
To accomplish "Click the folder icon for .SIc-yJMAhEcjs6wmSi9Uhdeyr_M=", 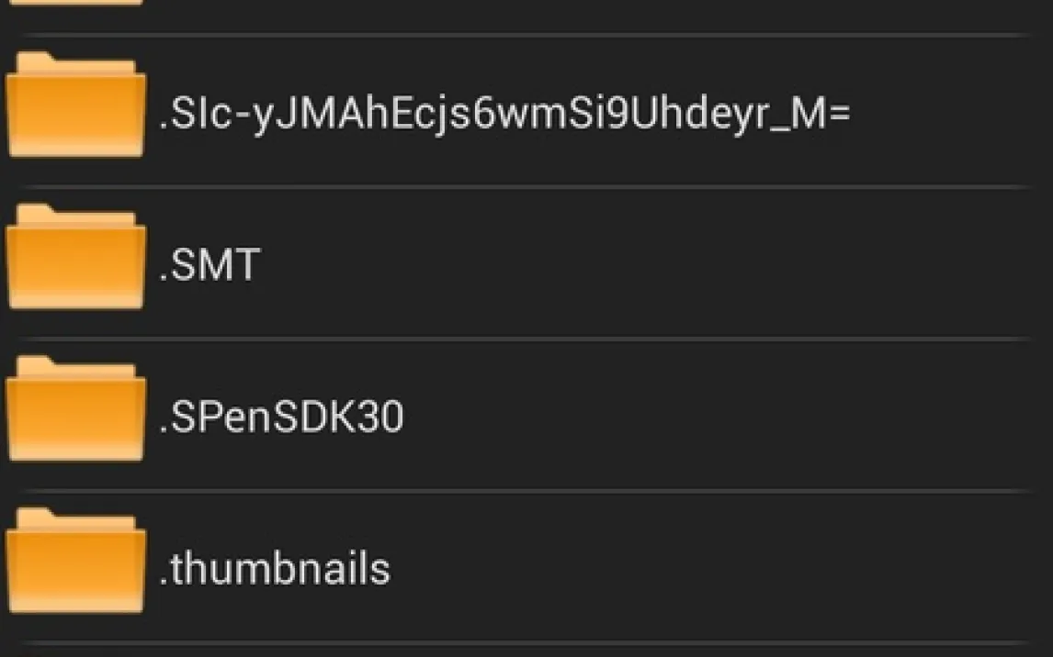I will point(76,107).
